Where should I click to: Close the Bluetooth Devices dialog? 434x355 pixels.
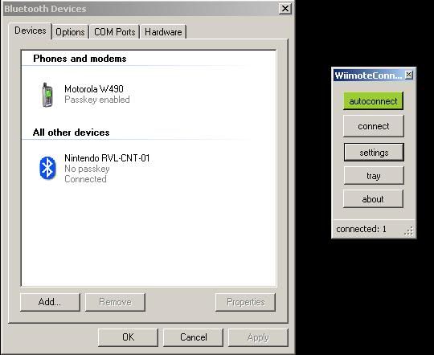(x=285, y=9)
